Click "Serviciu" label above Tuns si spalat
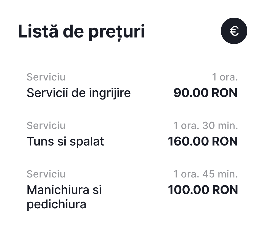 coord(46,126)
